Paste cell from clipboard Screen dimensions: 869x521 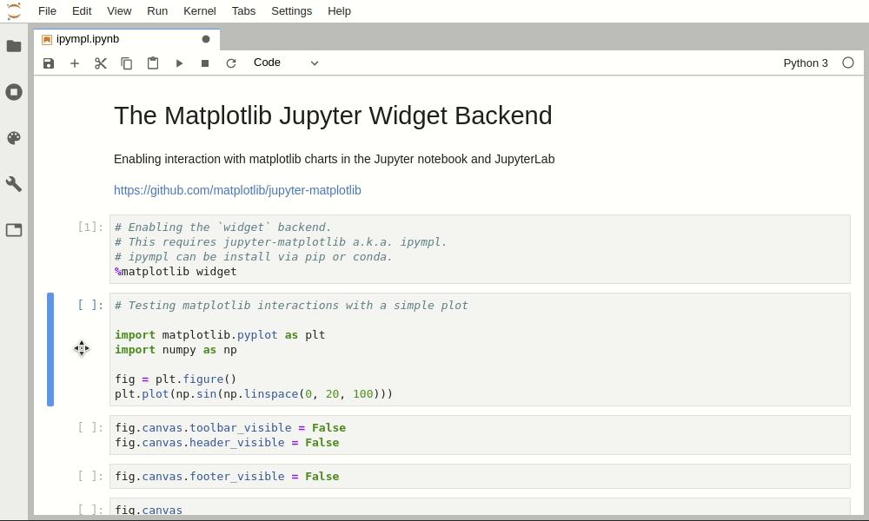click(x=153, y=63)
